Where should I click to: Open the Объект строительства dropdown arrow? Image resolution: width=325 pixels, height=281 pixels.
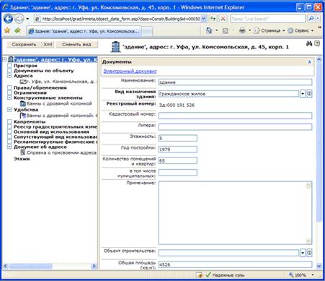click(303, 253)
